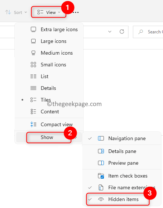Image resolution: width=163 pixels, height=208 pixels.
Task: Switch to Content view
Action: [x=49, y=112]
